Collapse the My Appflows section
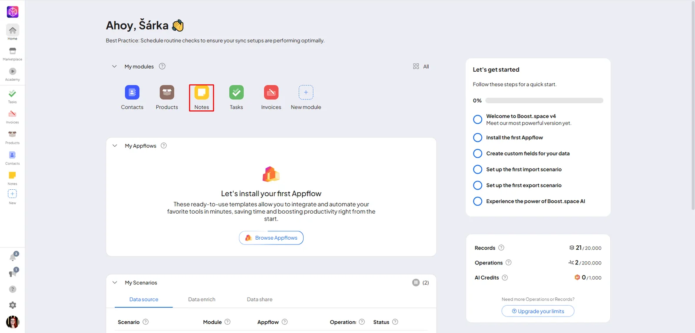The image size is (695, 333). (x=115, y=146)
